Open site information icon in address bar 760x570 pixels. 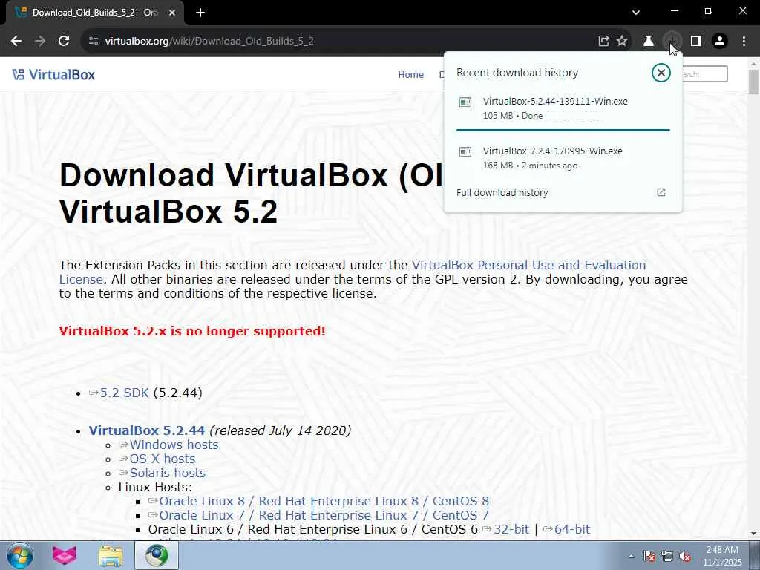tap(94, 42)
